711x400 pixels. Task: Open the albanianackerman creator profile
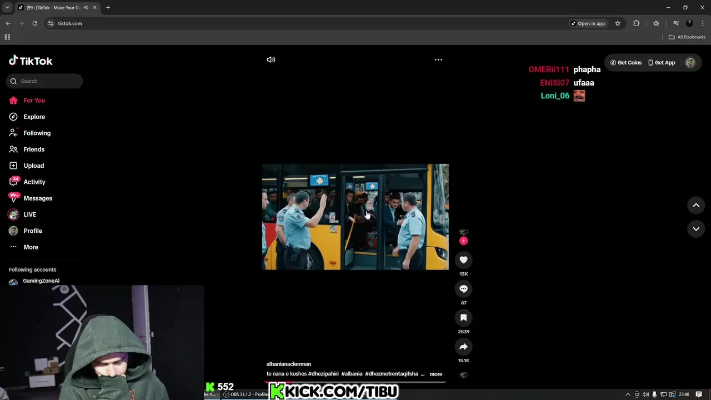coord(289,364)
